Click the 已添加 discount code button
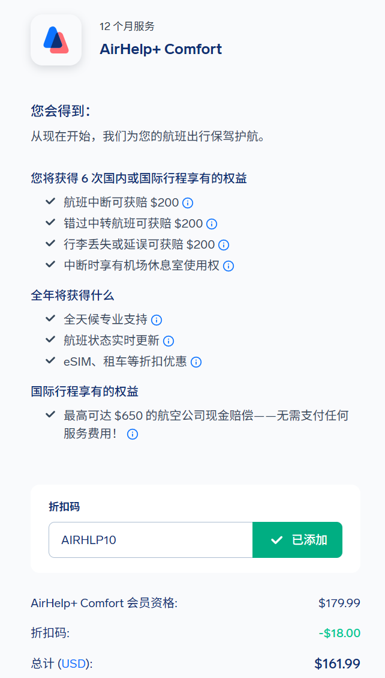The image size is (385, 678). (x=297, y=540)
